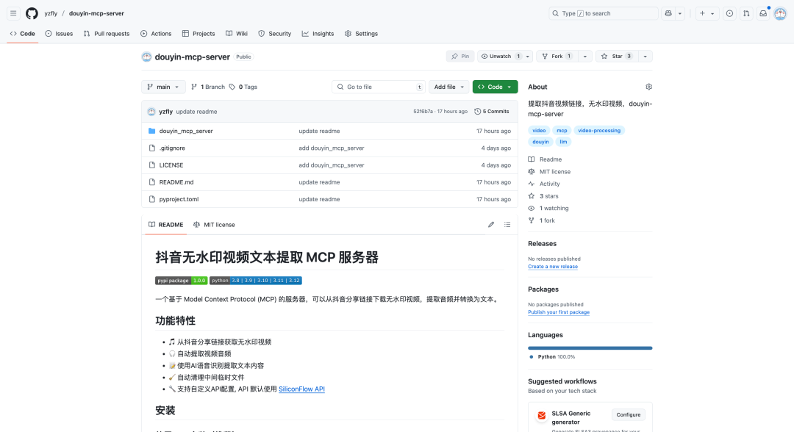This screenshot has height=432, width=794.
Task: Click the mcp topic tag
Action: (x=562, y=131)
